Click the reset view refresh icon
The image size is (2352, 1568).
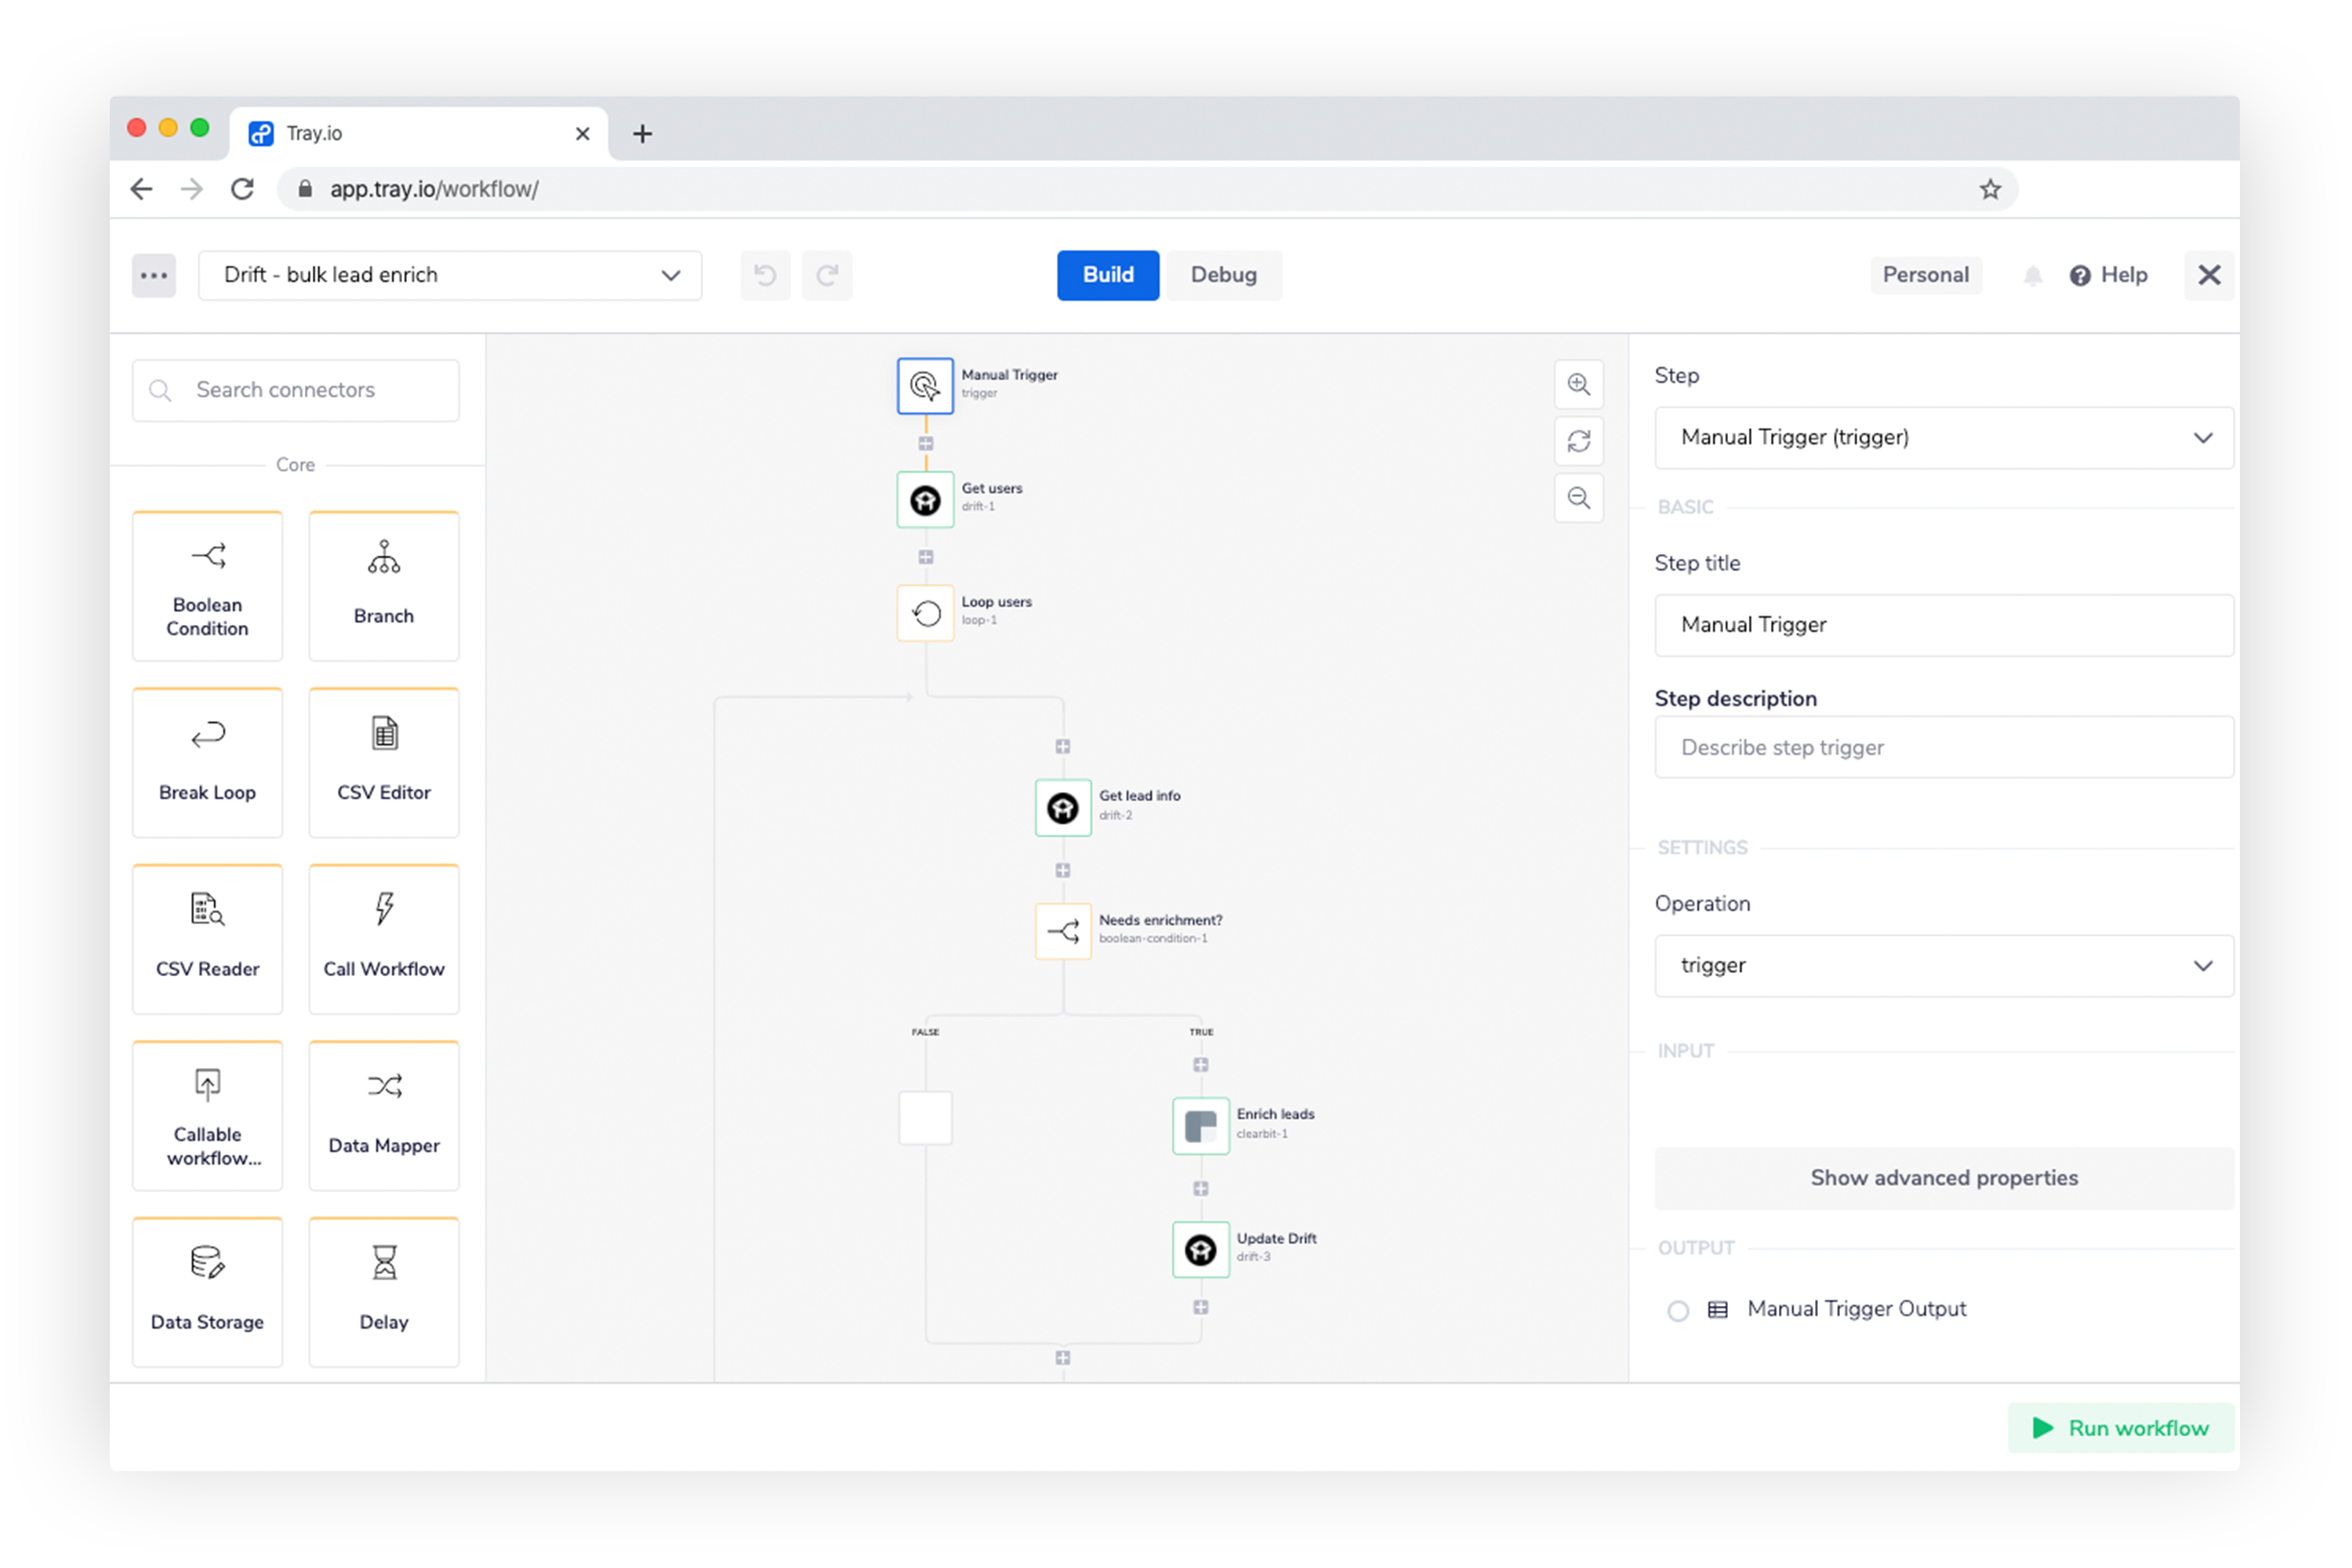point(1578,441)
